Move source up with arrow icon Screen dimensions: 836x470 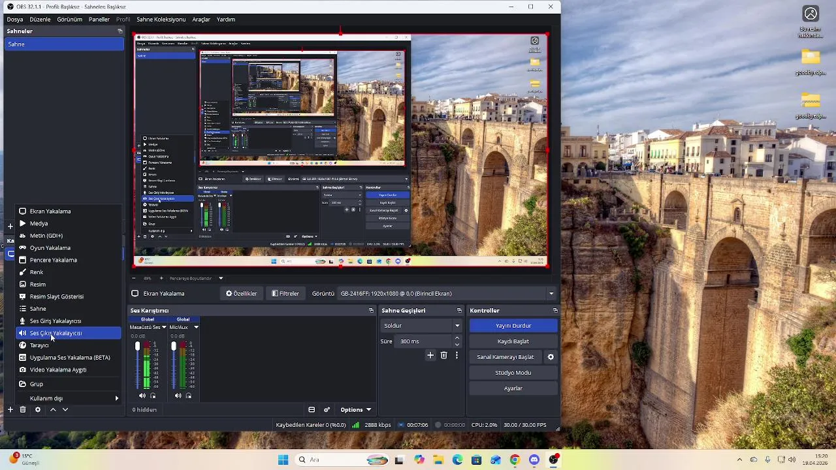click(x=53, y=409)
